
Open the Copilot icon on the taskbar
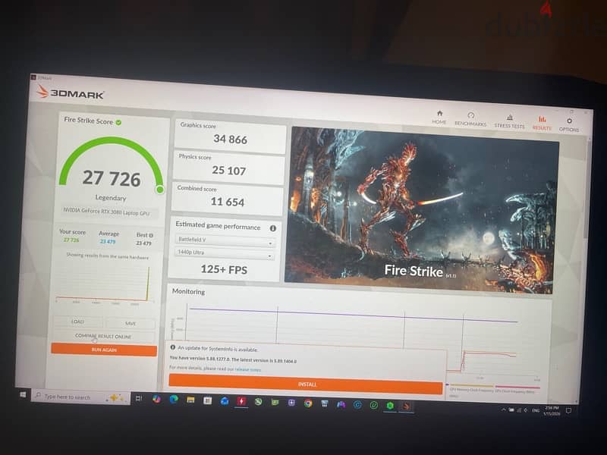[x=156, y=399]
